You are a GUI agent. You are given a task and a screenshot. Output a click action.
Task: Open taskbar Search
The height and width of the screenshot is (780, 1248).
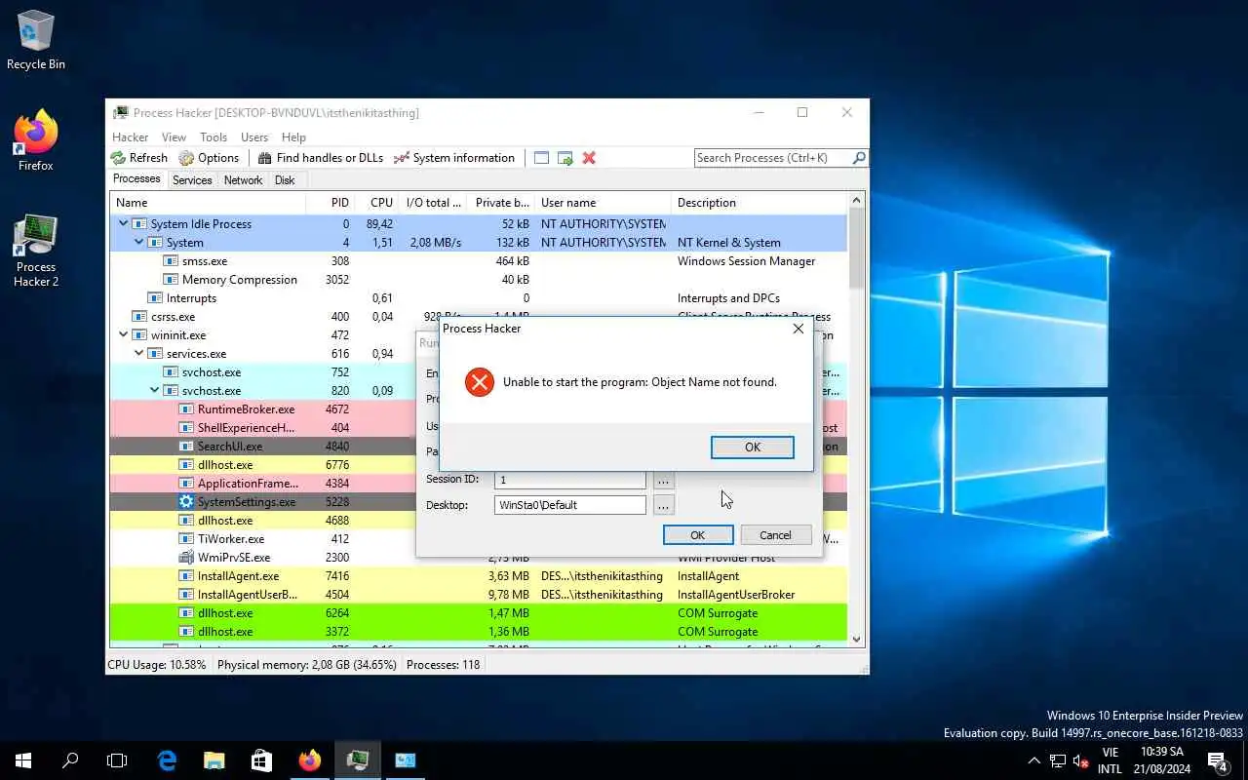70,760
